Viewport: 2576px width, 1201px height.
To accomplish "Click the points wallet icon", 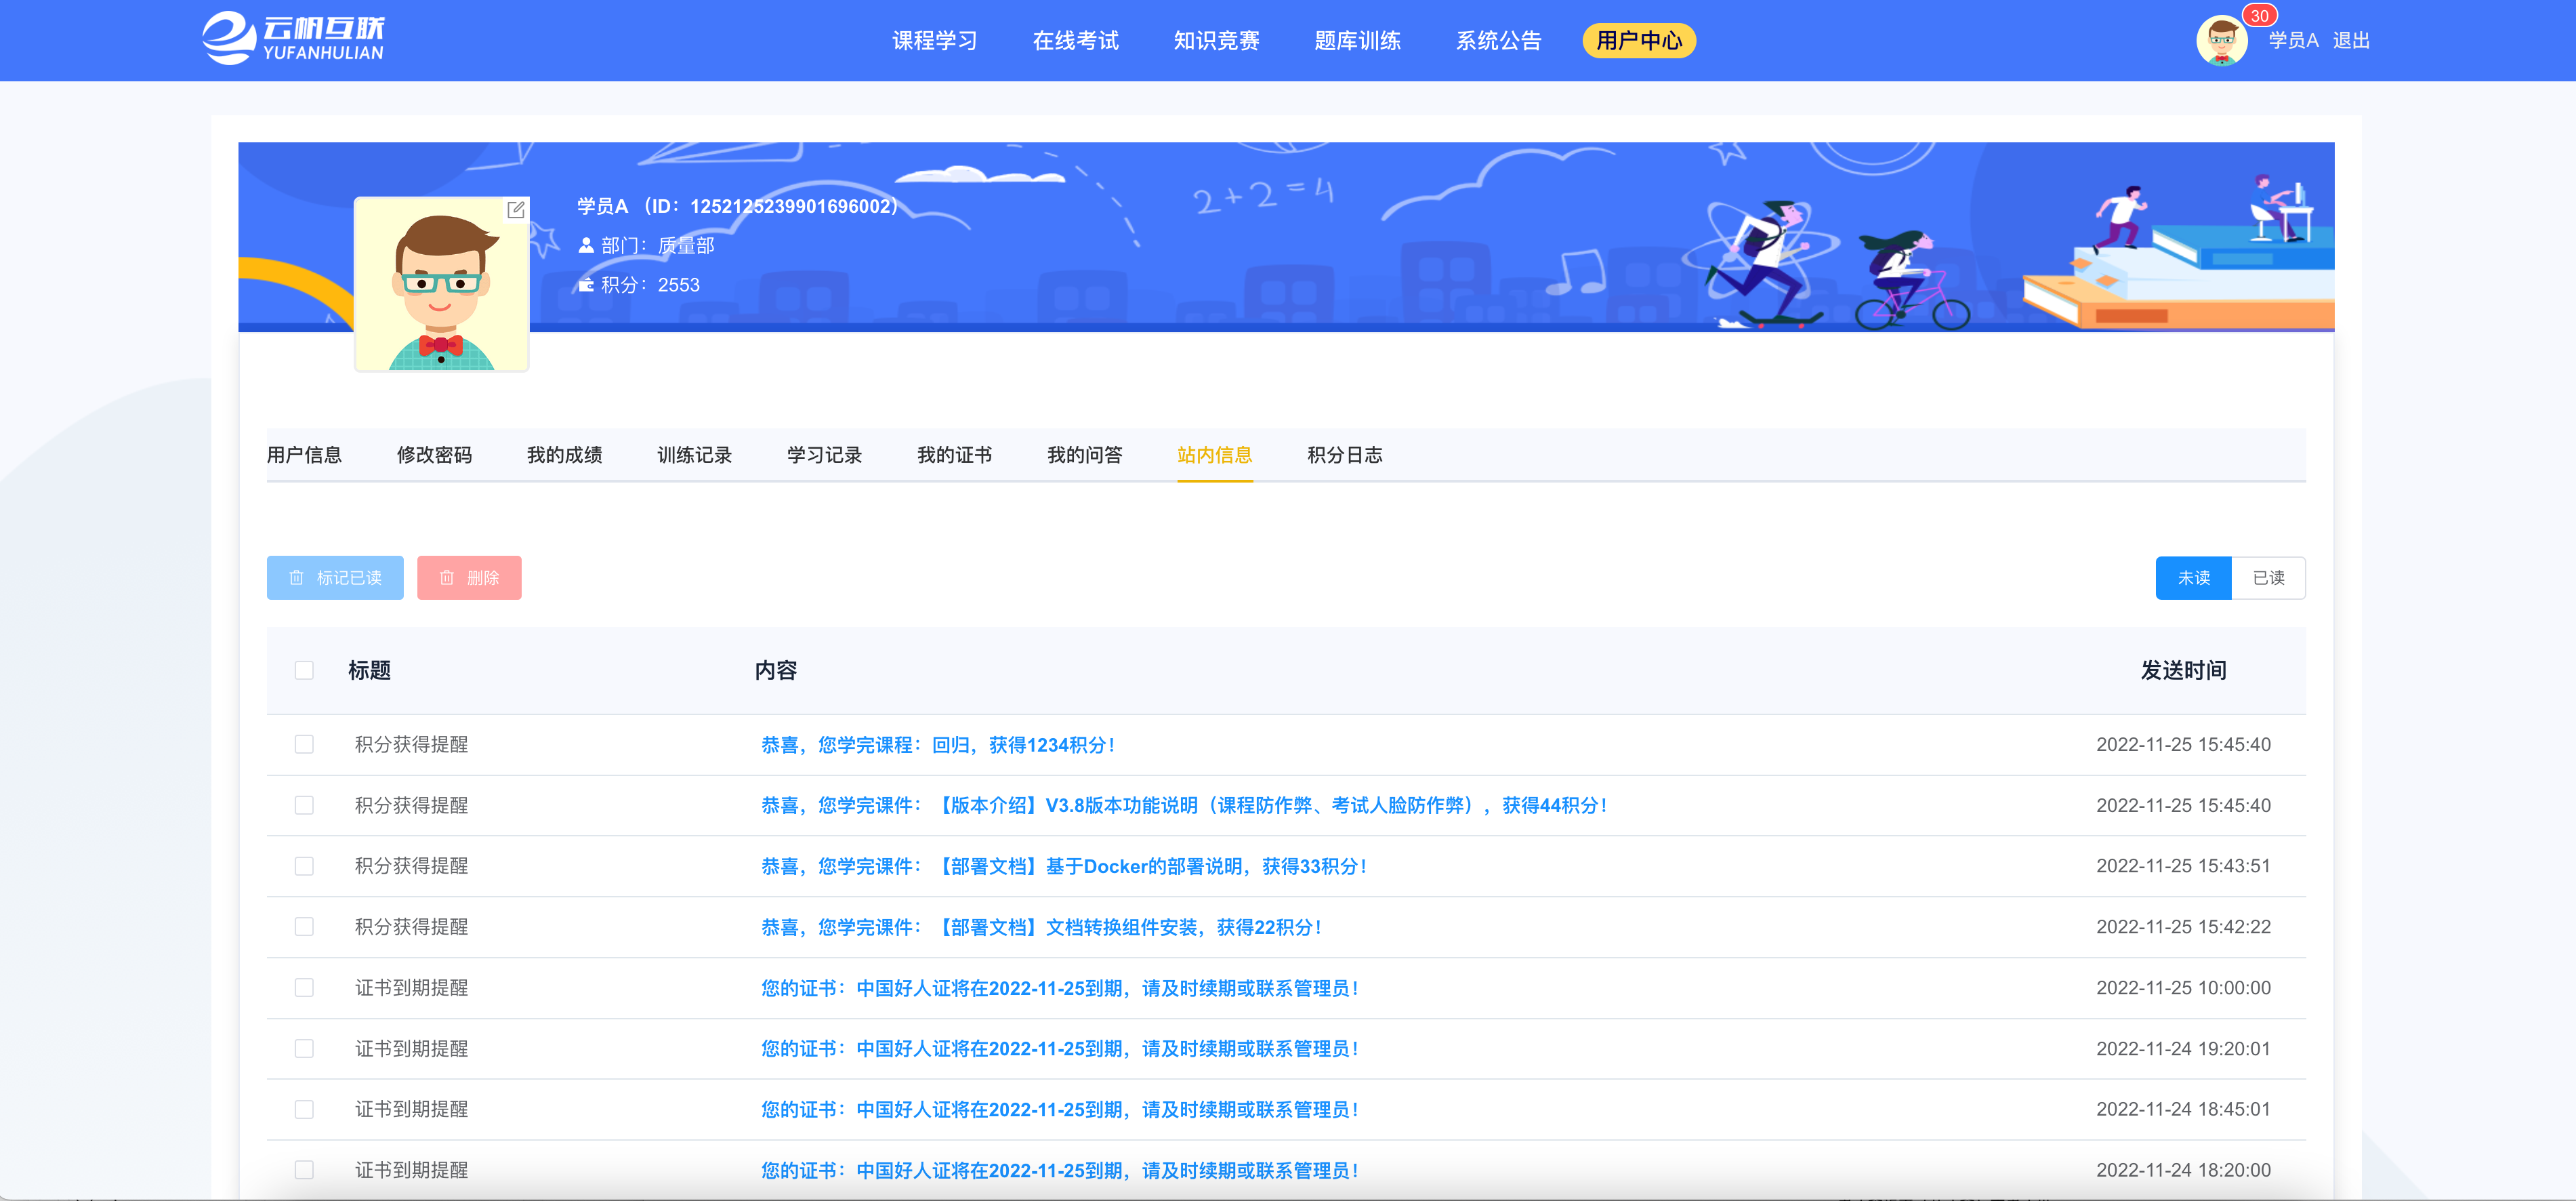I will [x=586, y=285].
